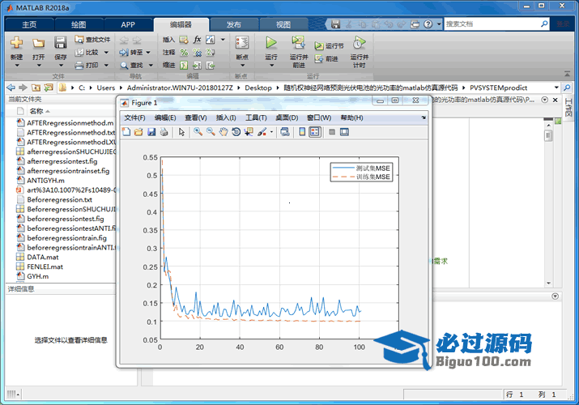The image size is (579, 405).
Task: Expand the New (新建) dropdown arrow
Action: (x=16, y=66)
